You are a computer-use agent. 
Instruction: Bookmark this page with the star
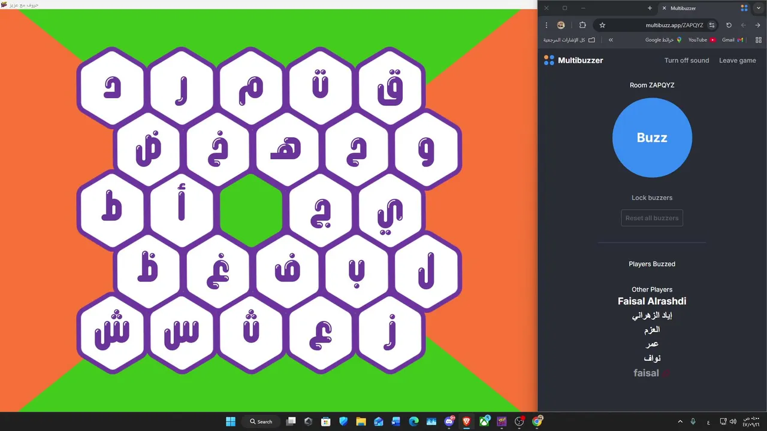602,25
